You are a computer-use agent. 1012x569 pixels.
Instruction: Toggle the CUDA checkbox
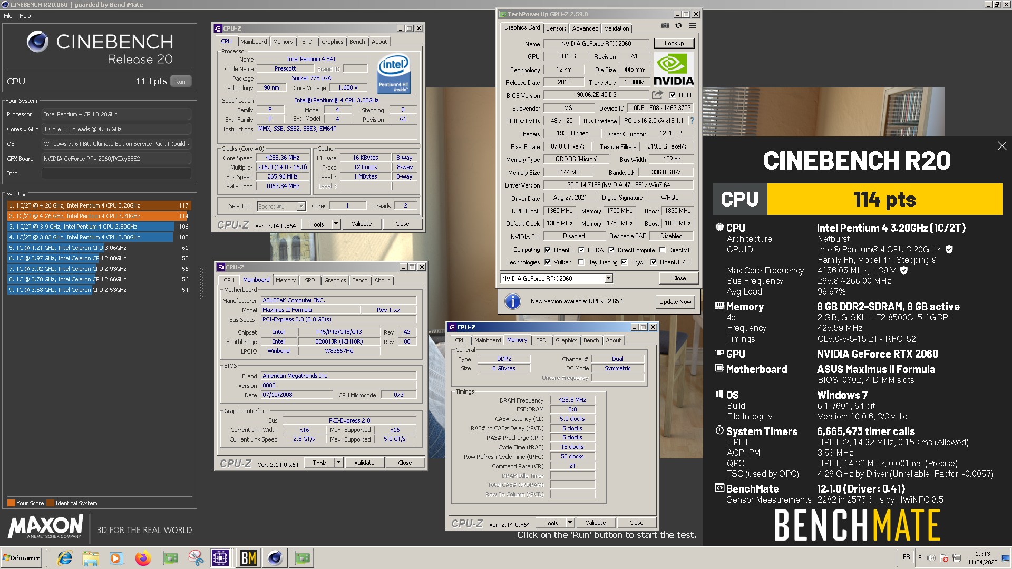pos(581,250)
